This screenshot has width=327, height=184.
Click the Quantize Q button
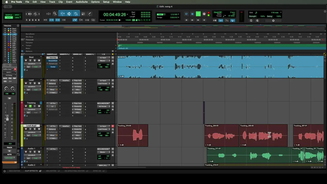[251, 21]
